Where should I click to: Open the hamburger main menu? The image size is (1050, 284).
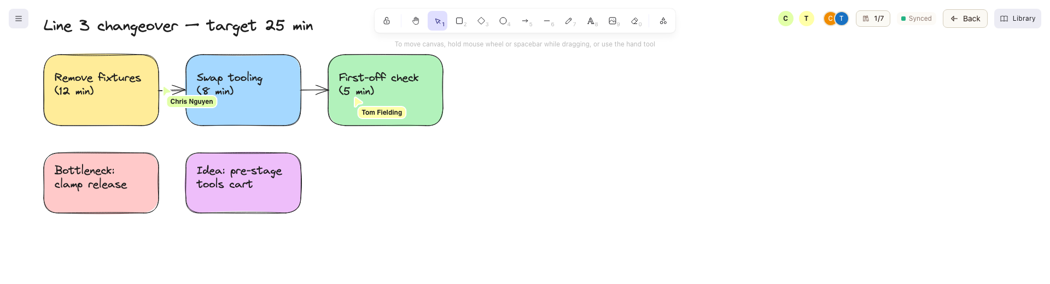pos(19,19)
